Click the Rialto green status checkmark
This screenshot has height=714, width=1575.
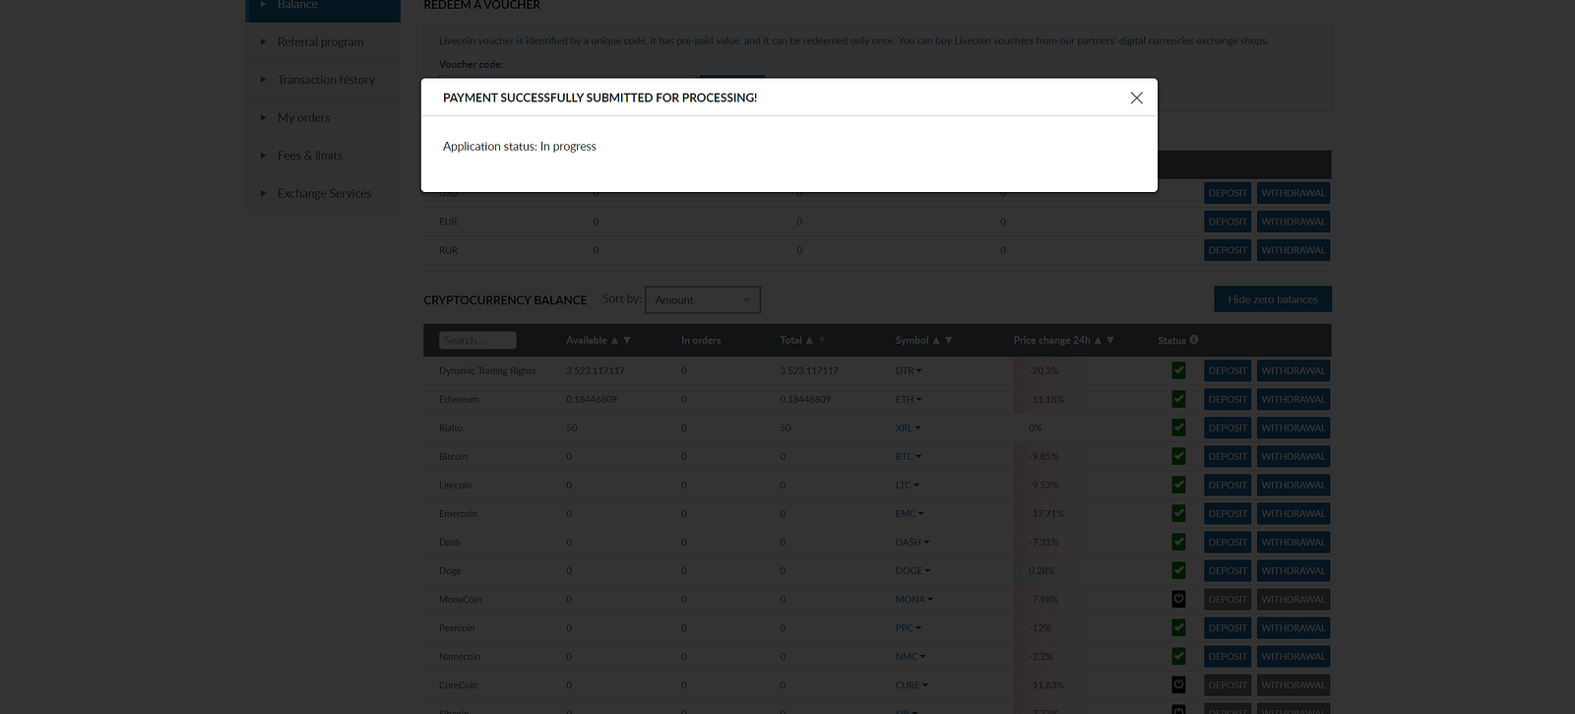(1178, 427)
